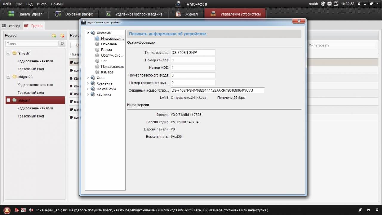Open Удаленное воспроизведение tab
The height and width of the screenshot is (215, 382).
click(x=134, y=14)
